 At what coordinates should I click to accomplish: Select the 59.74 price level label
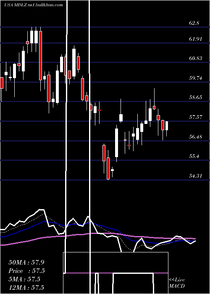click(196, 78)
